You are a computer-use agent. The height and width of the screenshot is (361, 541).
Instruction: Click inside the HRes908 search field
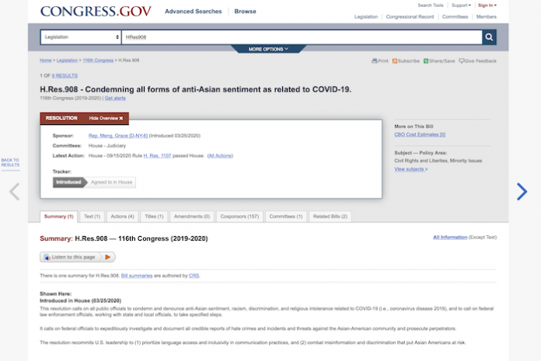(302, 37)
